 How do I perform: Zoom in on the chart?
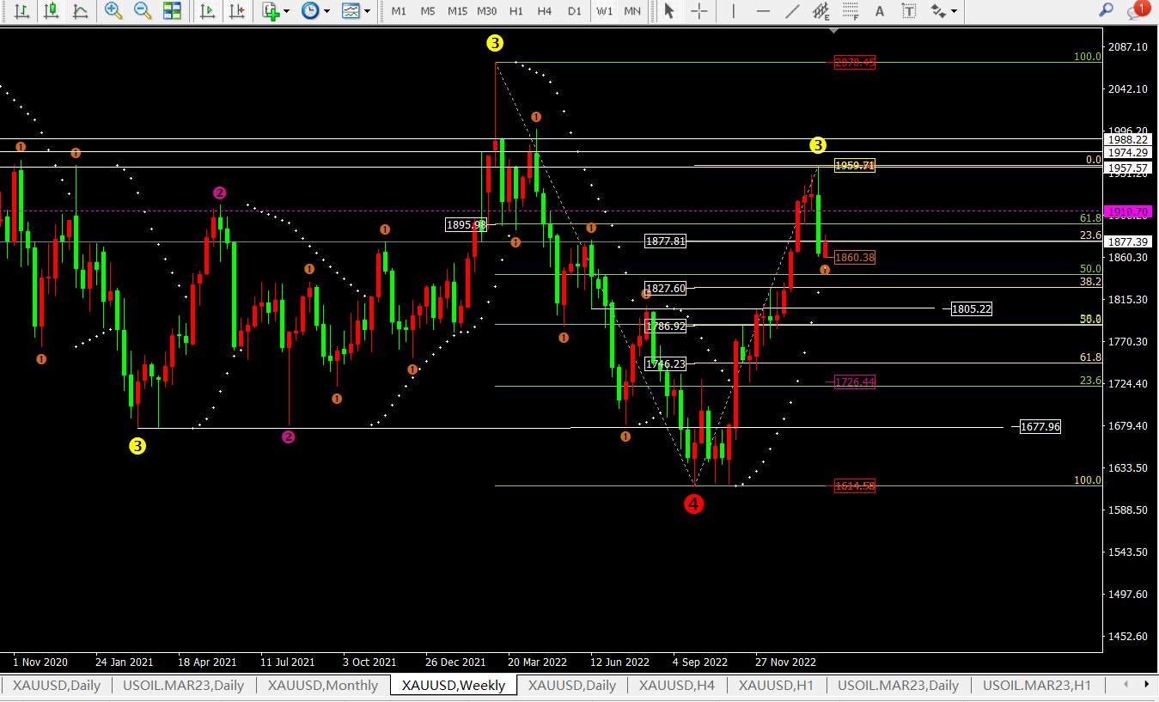tap(113, 11)
